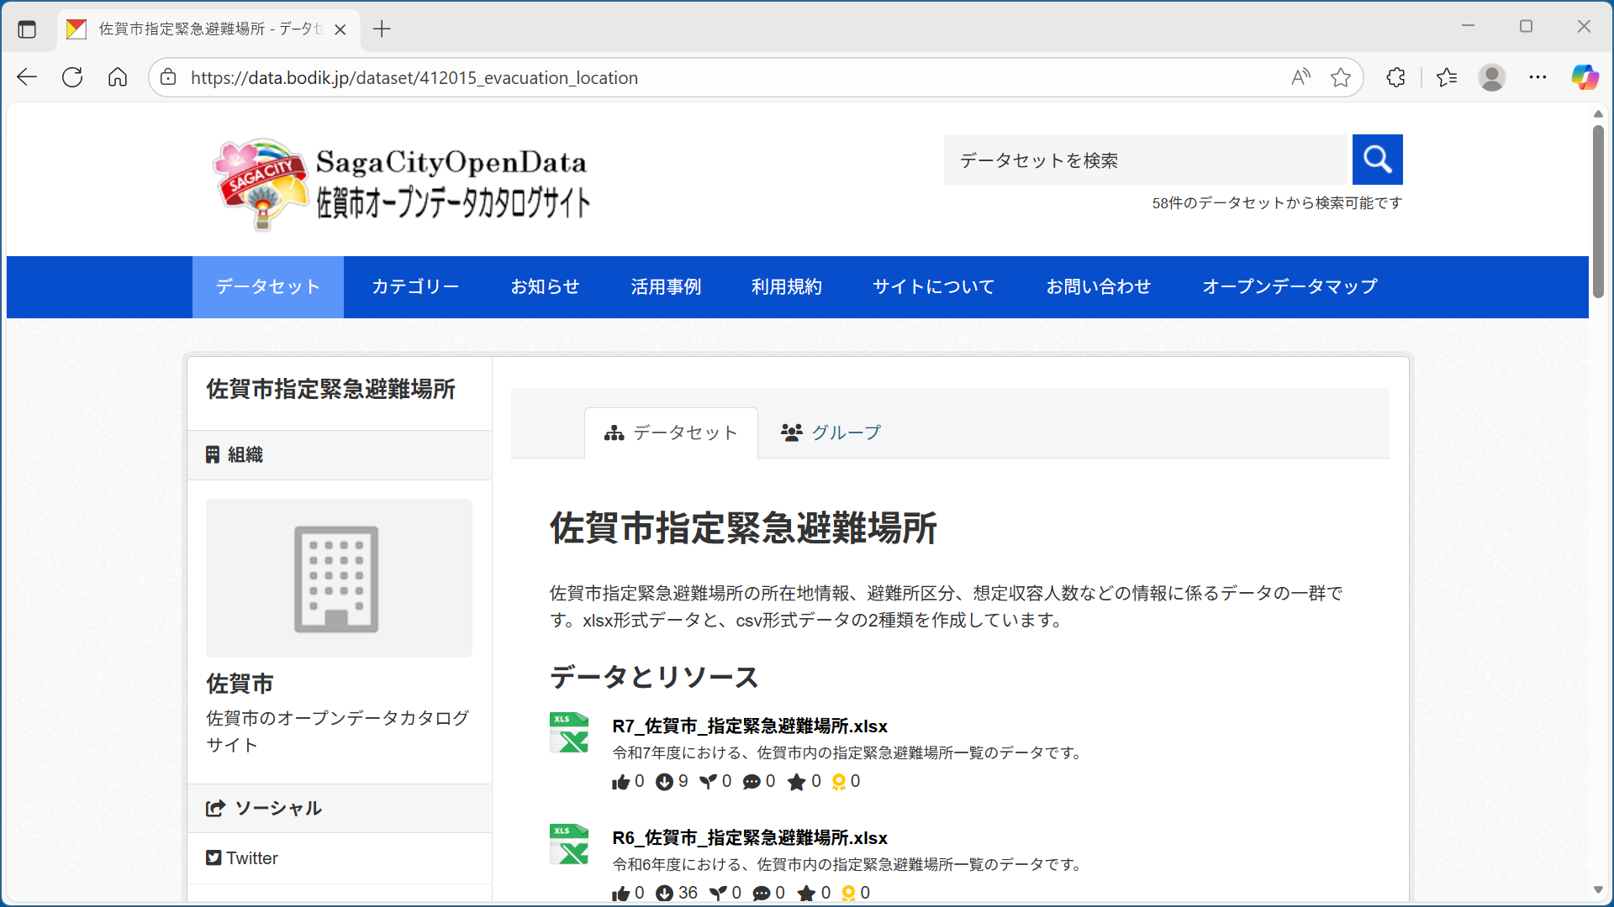Screen dimensions: 1614x907
Task: Open オープンデータマップ in the navigation bar
Action: click(1290, 287)
